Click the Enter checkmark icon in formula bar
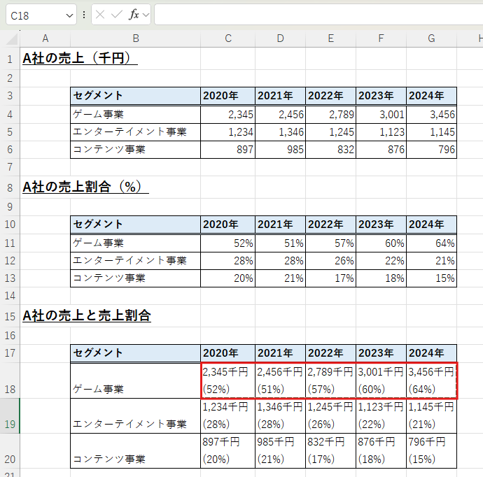The width and height of the screenshot is (483, 477). pyautogui.click(x=117, y=15)
